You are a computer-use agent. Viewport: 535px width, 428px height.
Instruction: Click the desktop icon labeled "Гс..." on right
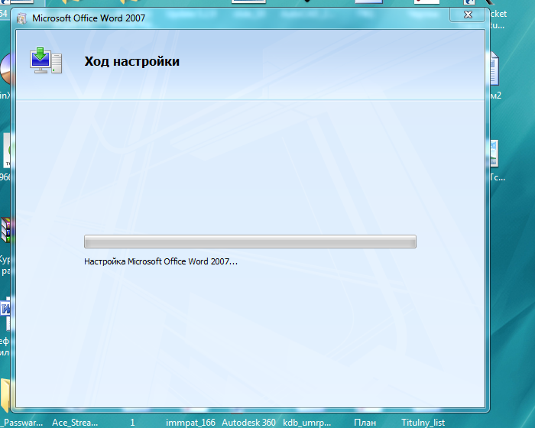tap(494, 154)
